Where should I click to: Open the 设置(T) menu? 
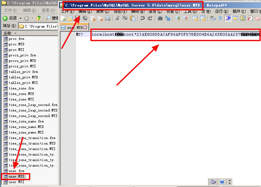tap(173, 11)
